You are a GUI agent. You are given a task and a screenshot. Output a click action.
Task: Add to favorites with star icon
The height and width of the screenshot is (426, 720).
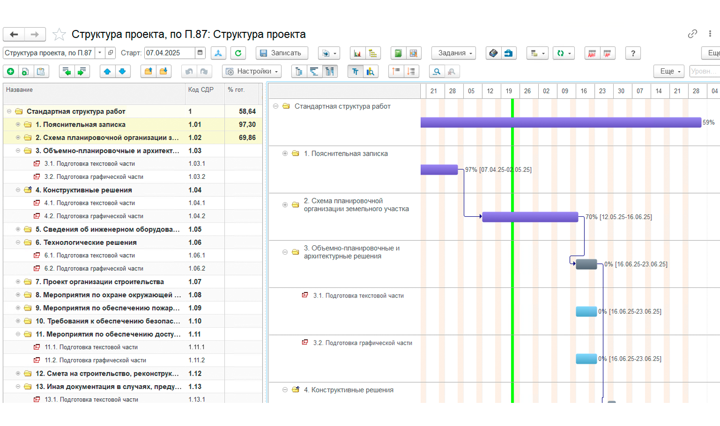pos(59,34)
